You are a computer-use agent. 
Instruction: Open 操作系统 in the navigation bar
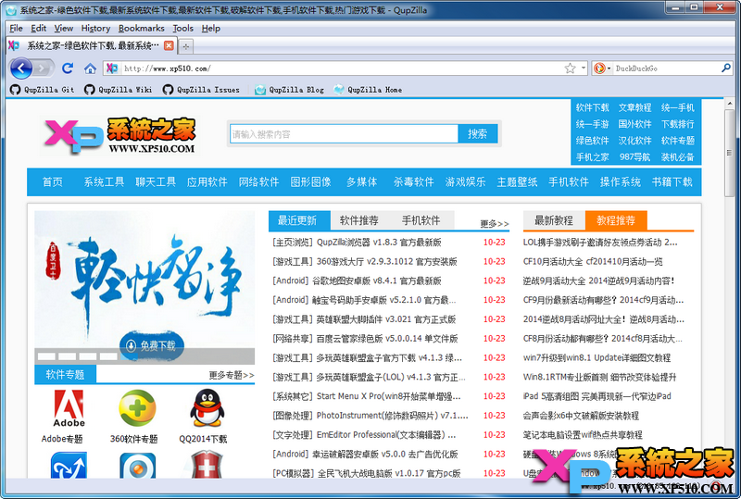point(620,182)
